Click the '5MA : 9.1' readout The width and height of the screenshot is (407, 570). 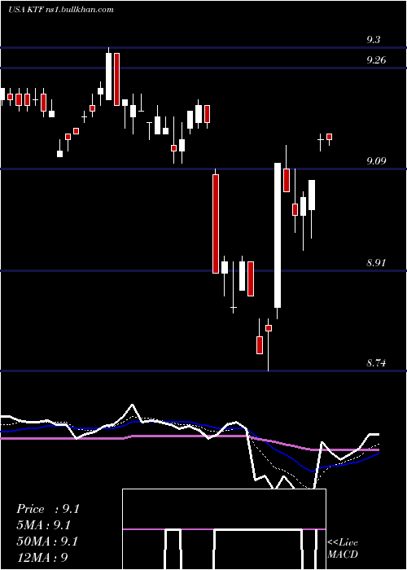pyautogui.click(x=44, y=525)
